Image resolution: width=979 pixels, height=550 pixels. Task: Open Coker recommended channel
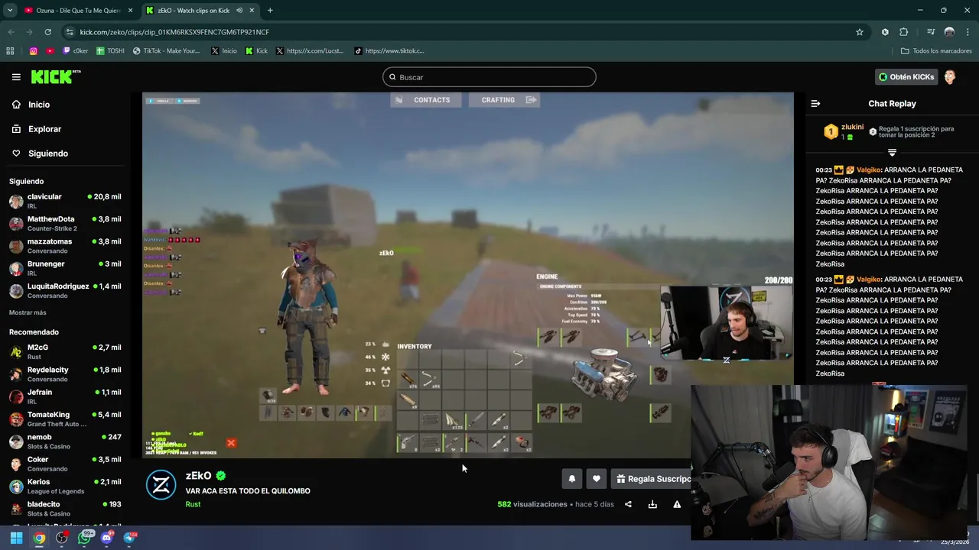click(x=65, y=464)
